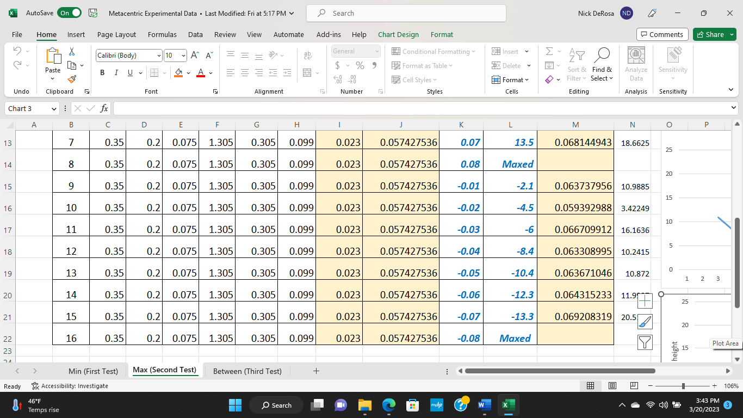Click the horizontal sheet scrollbar
The image size is (743, 418).
(560, 371)
